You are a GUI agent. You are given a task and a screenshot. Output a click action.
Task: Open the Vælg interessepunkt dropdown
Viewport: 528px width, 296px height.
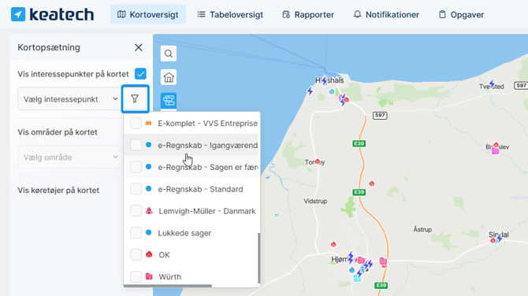coord(69,99)
